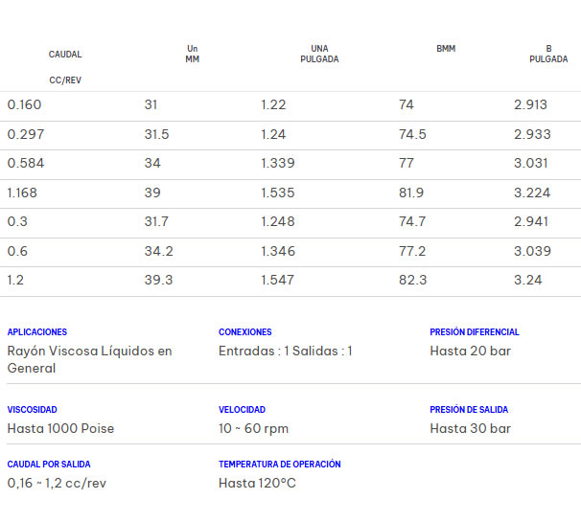
Task: Click the B PULGADA column header
Action: (548, 54)
